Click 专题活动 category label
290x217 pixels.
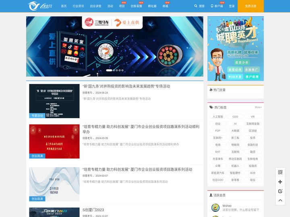[37, 115]
